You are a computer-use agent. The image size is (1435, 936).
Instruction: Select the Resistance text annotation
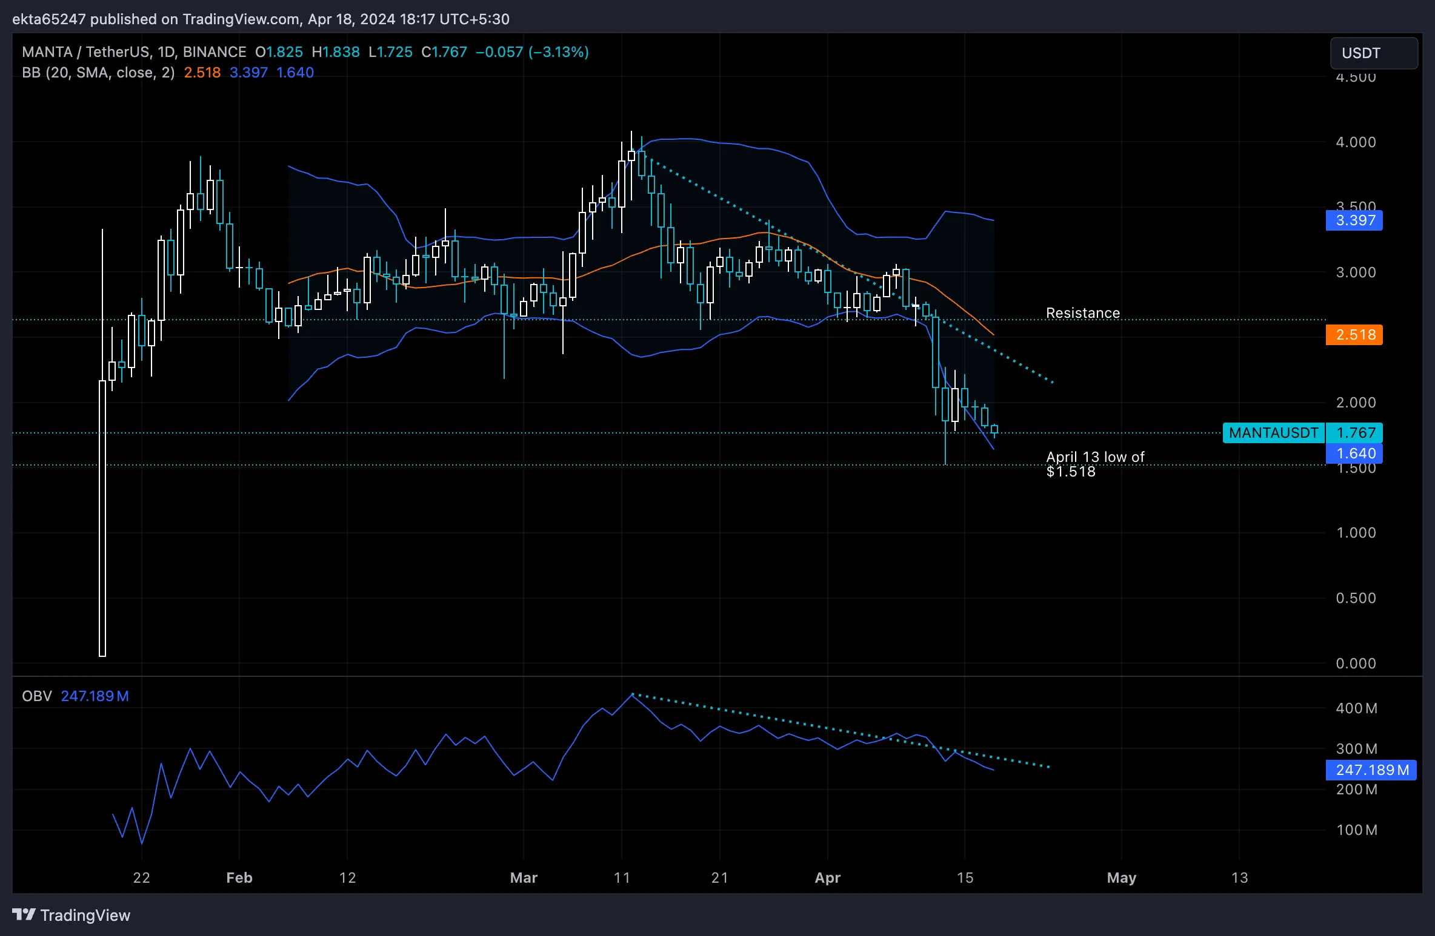pos(1082,313)
